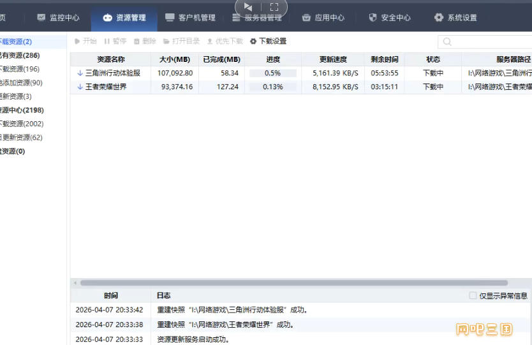
Task: Click the scrollbar left arrow
Action: (x=75, y=283)
